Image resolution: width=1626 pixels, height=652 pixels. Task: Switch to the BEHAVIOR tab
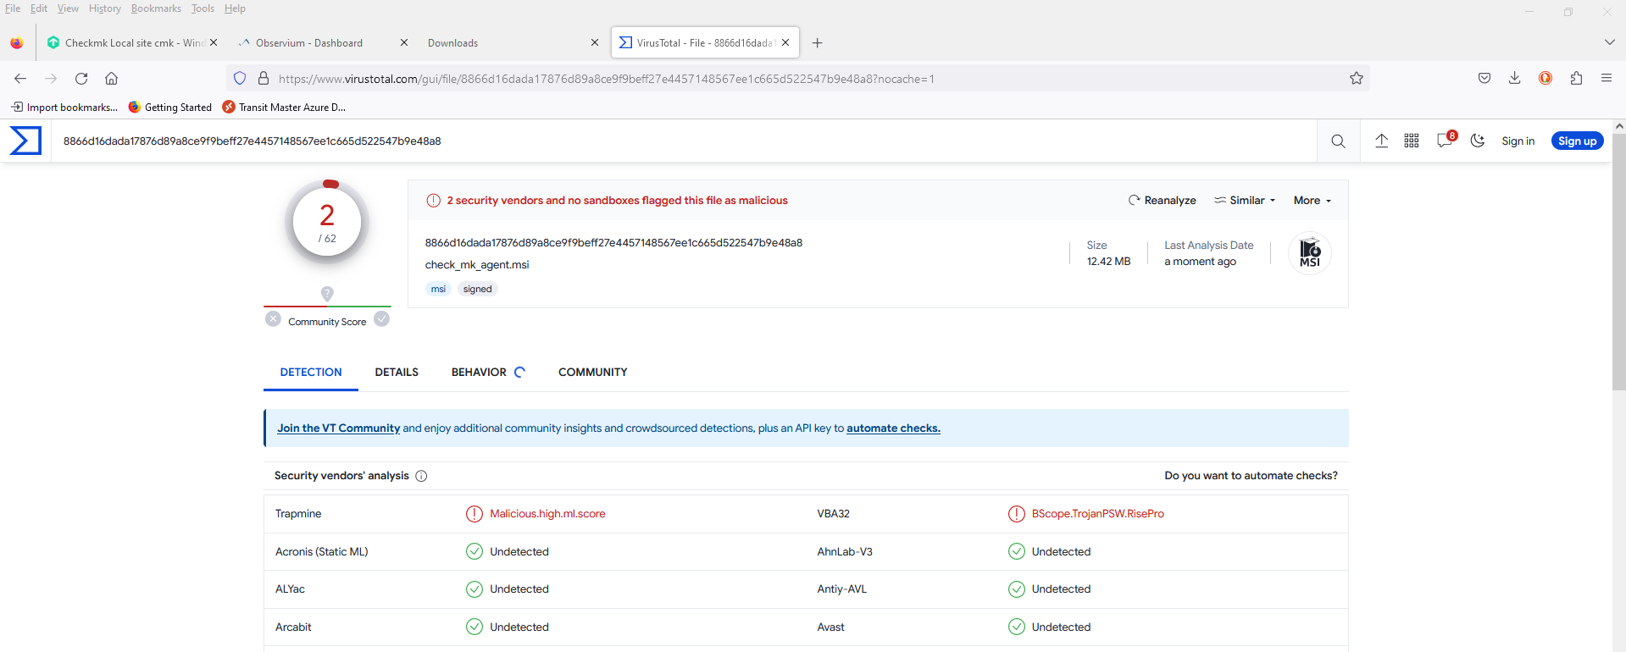click(x=488, y=373)
